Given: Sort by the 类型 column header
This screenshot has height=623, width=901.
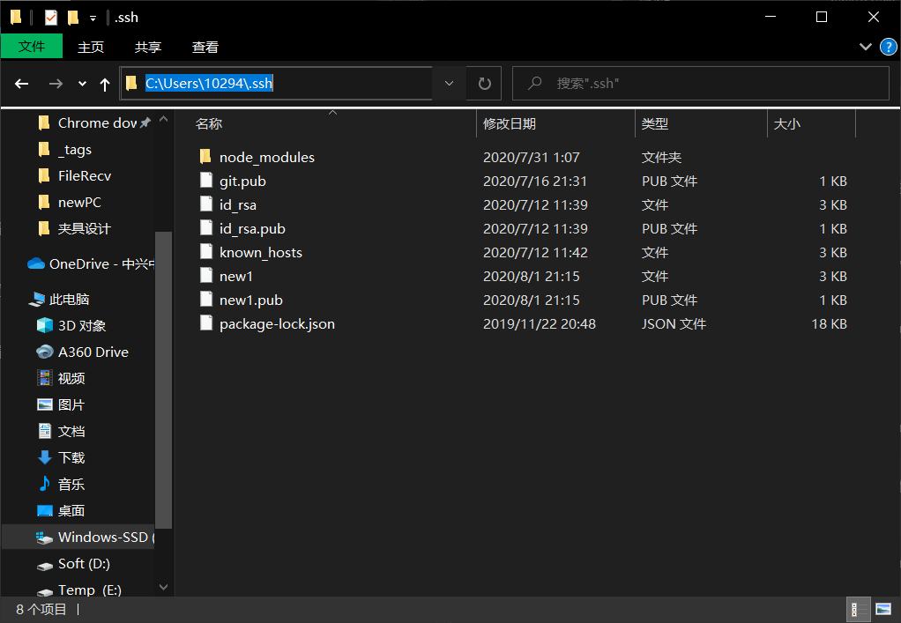Looking at the screenshot, I should tap(654, 123).
